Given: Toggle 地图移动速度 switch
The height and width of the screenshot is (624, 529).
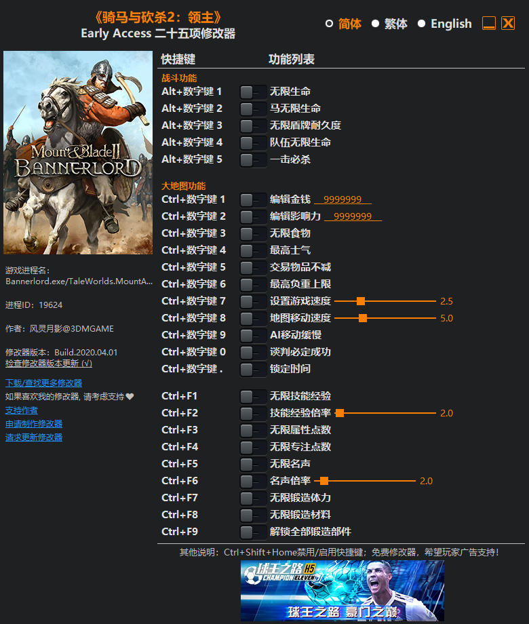Looking at the screenshot, I should coord(253,319).
